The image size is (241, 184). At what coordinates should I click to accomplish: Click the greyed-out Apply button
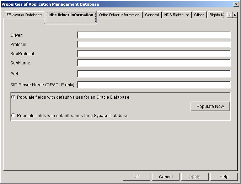click(x=195, y=177)
